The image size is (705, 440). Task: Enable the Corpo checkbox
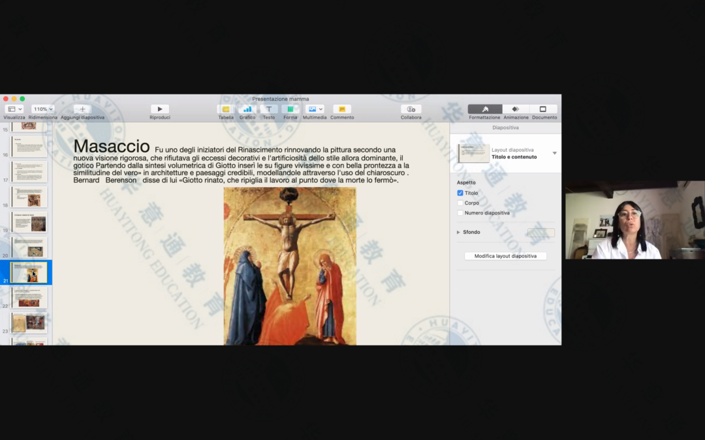pyautogui.click(x=460, y=203)
